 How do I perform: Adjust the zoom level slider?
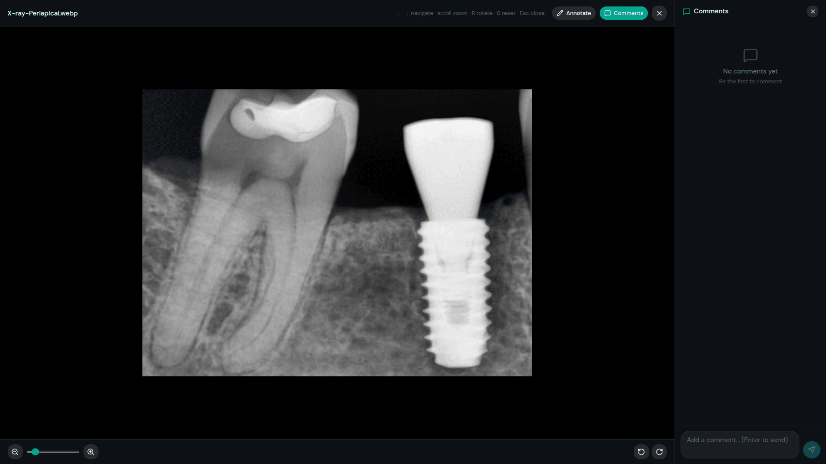[53, 452]
